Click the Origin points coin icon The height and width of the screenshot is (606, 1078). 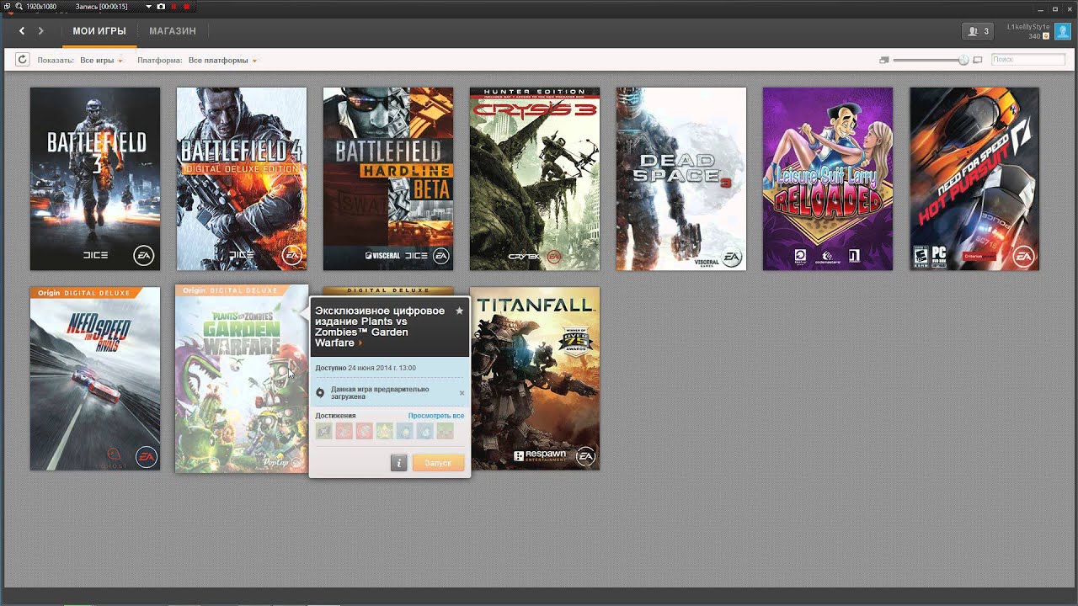1046,37
